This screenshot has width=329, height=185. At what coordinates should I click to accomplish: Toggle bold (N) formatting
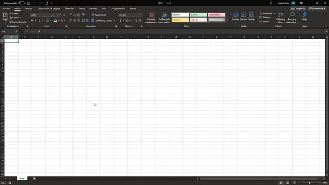click(x=32, y=21)
